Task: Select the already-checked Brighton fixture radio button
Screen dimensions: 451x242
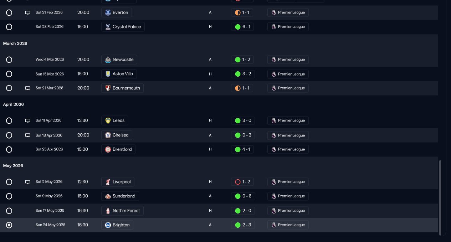Action: 9,225
